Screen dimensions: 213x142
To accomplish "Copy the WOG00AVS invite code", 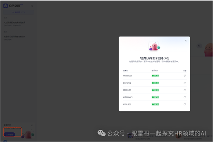I will coord(185,97).
